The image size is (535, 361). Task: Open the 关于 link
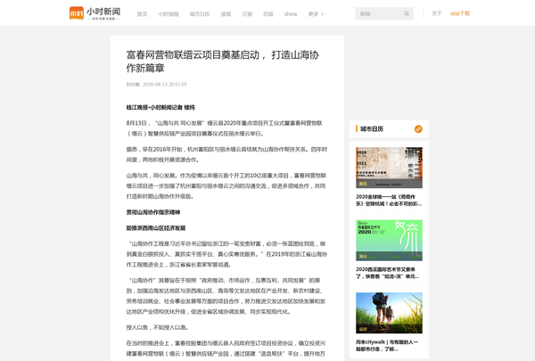tap(437, 13)
